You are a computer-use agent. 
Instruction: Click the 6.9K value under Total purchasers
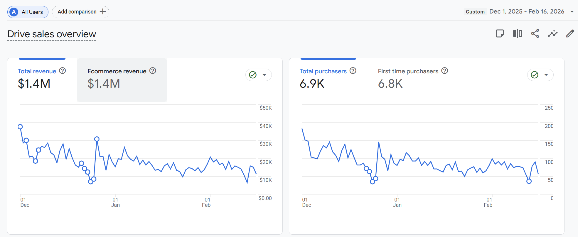click(312, 84)
